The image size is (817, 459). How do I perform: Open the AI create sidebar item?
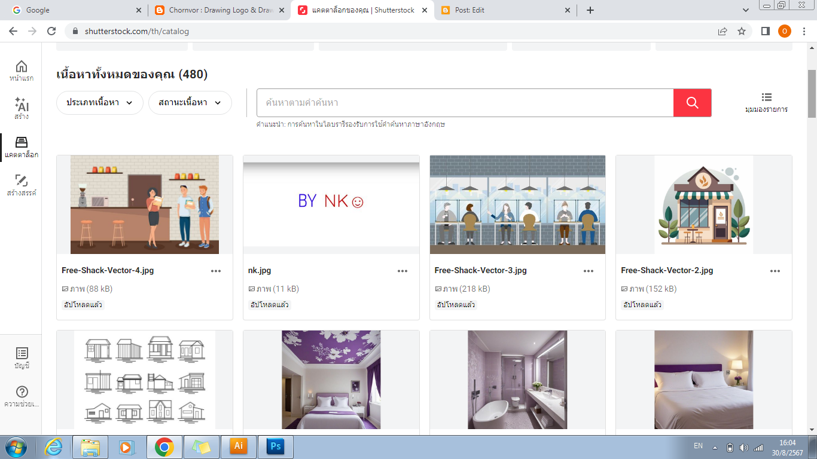point(21,108)
